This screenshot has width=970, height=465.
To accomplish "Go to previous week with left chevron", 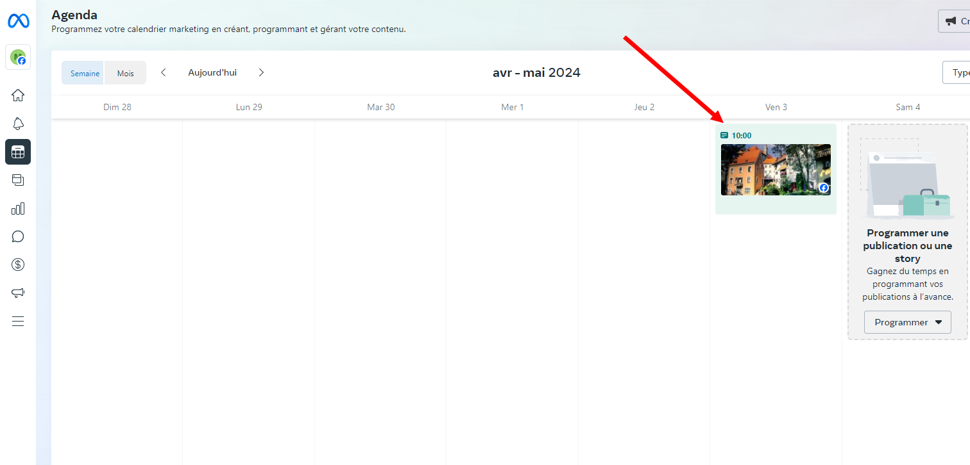I will pyautogui.click(x=163, y=72).
